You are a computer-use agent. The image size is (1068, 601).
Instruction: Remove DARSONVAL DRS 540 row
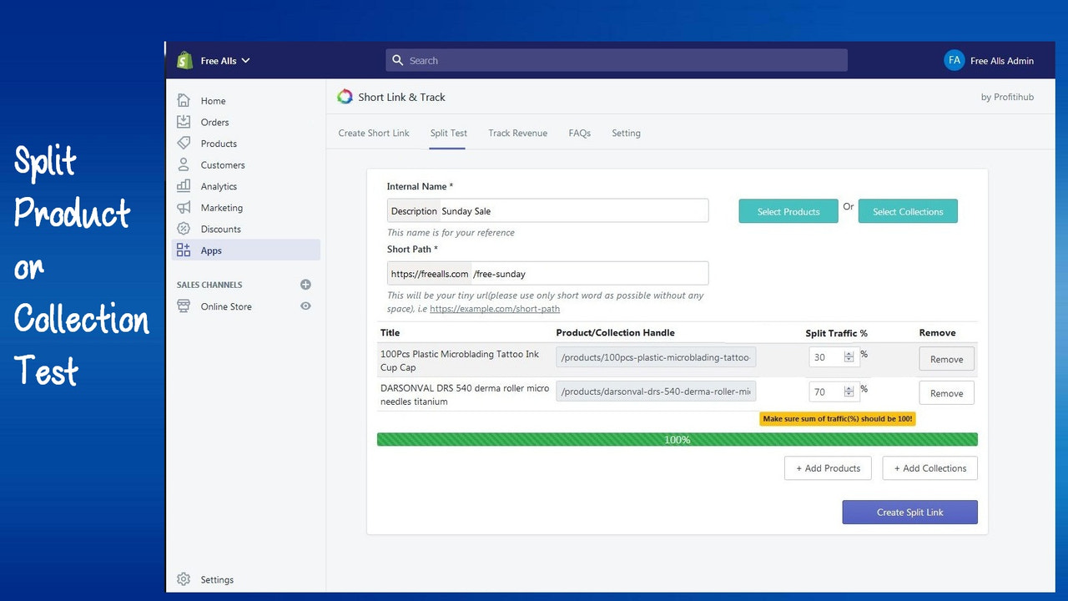[x=946, y=393]
